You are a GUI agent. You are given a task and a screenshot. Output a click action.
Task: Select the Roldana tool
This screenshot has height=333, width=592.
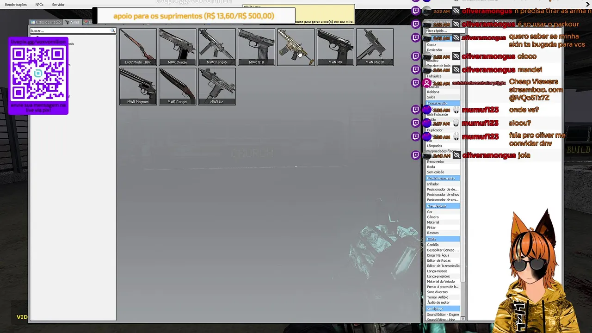click(x=443, y=92)
